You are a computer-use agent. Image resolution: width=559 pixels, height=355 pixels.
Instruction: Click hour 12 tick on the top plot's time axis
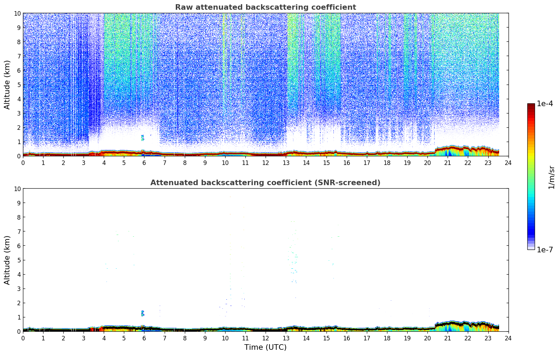266,163
